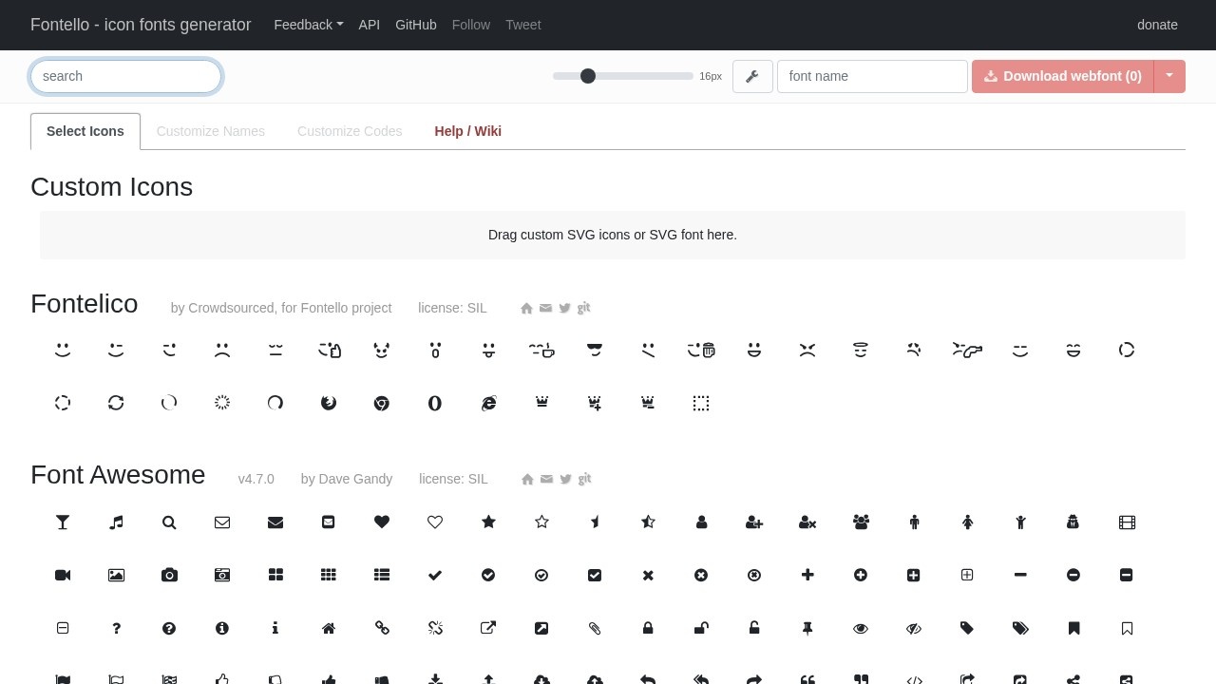This screenshot has height=684, width=1216.
Task: Select the closed padlock icon
Action: [648, 628]
